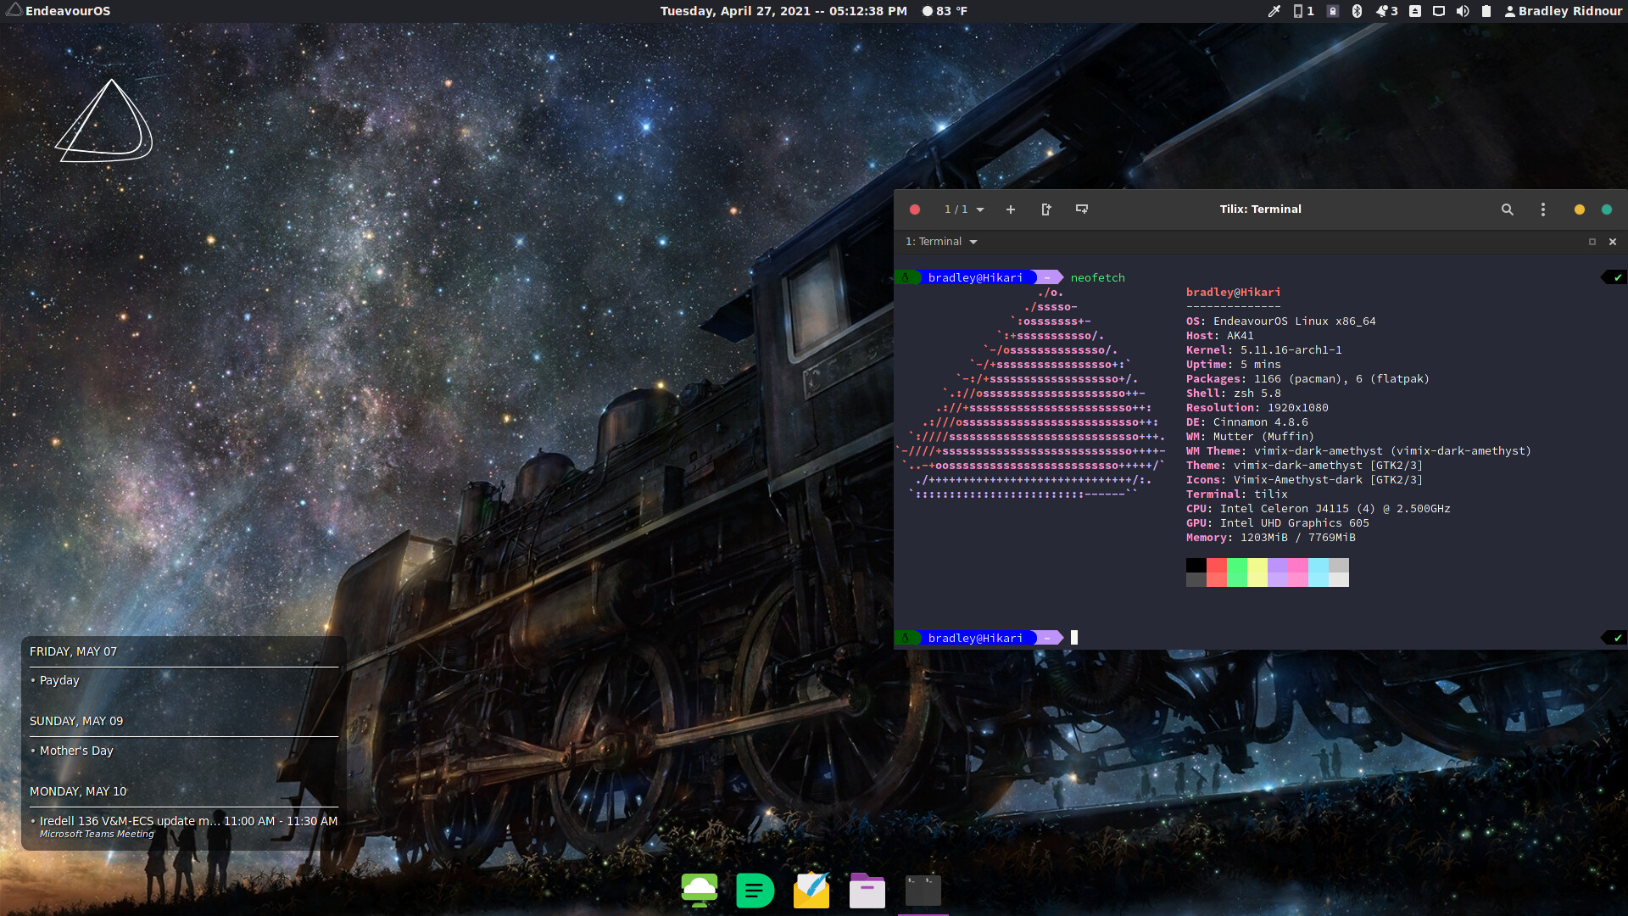Screen dimensions: 1628x916
Task: Open search in the Tilix header bar
Action: pyautogui.click(x=1508, y=209)
